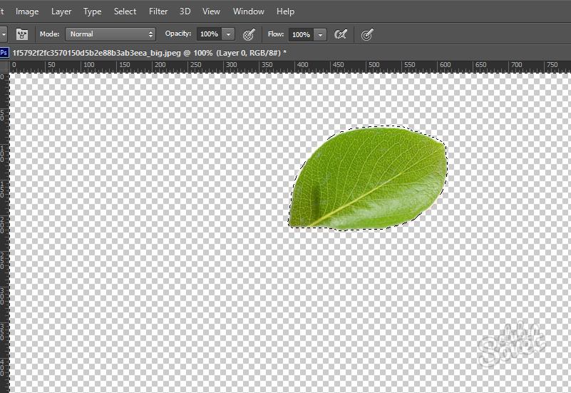571x393 pixels.
Task: Click the green leaf on the canvas
Action: point(371,178)
